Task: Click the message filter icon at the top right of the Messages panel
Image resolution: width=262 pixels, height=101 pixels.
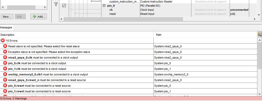Action: pos(259,35)
